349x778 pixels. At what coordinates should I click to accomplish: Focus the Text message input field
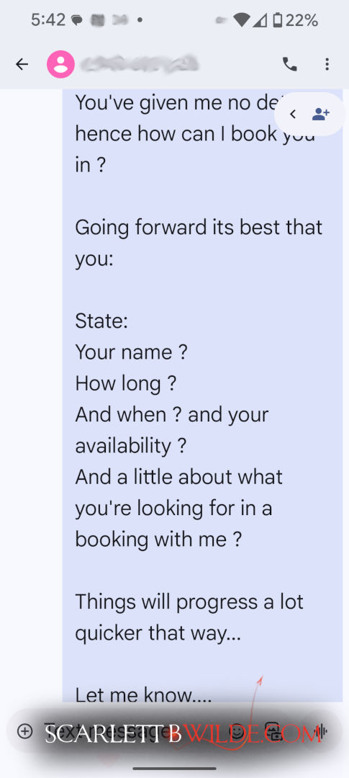(134, 731)
